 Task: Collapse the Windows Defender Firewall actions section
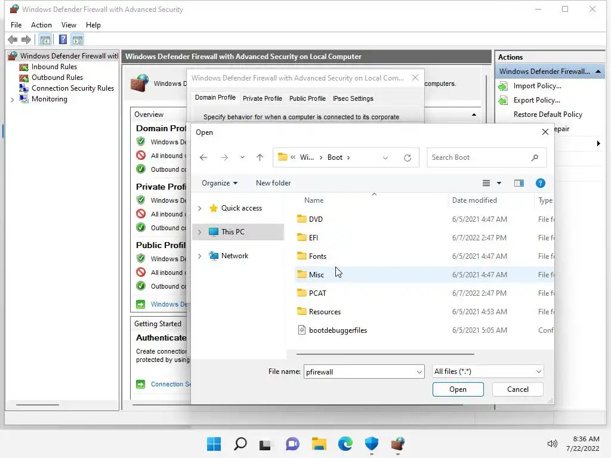pos(598,72)
